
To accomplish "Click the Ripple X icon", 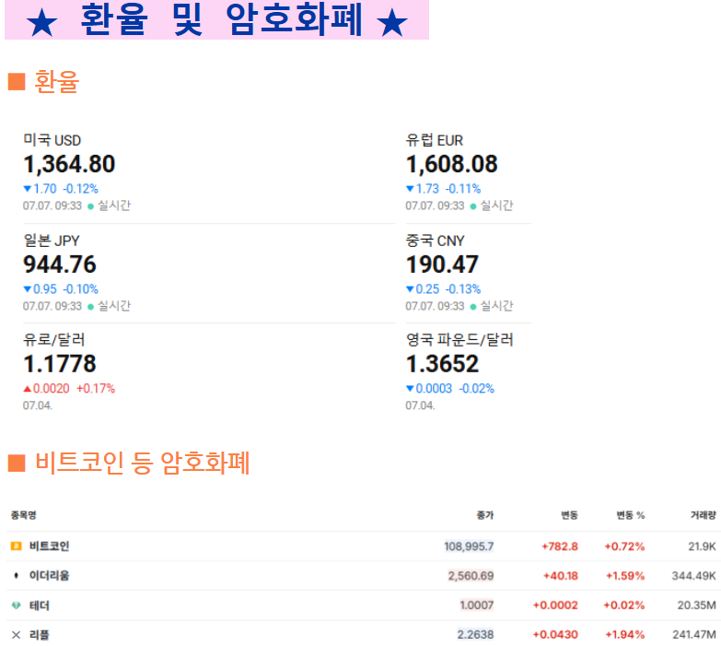I will (16, 635).
